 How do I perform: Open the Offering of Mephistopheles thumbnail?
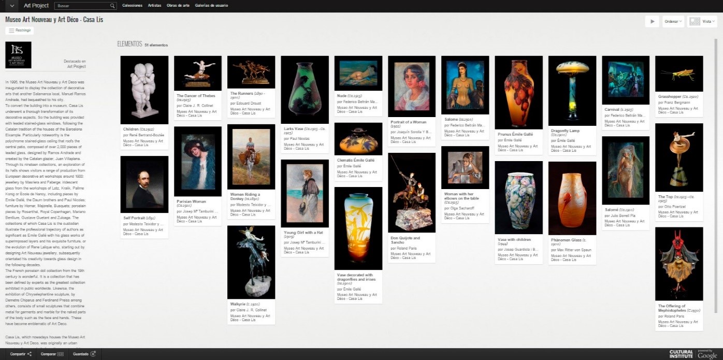(x=679, y=264)
